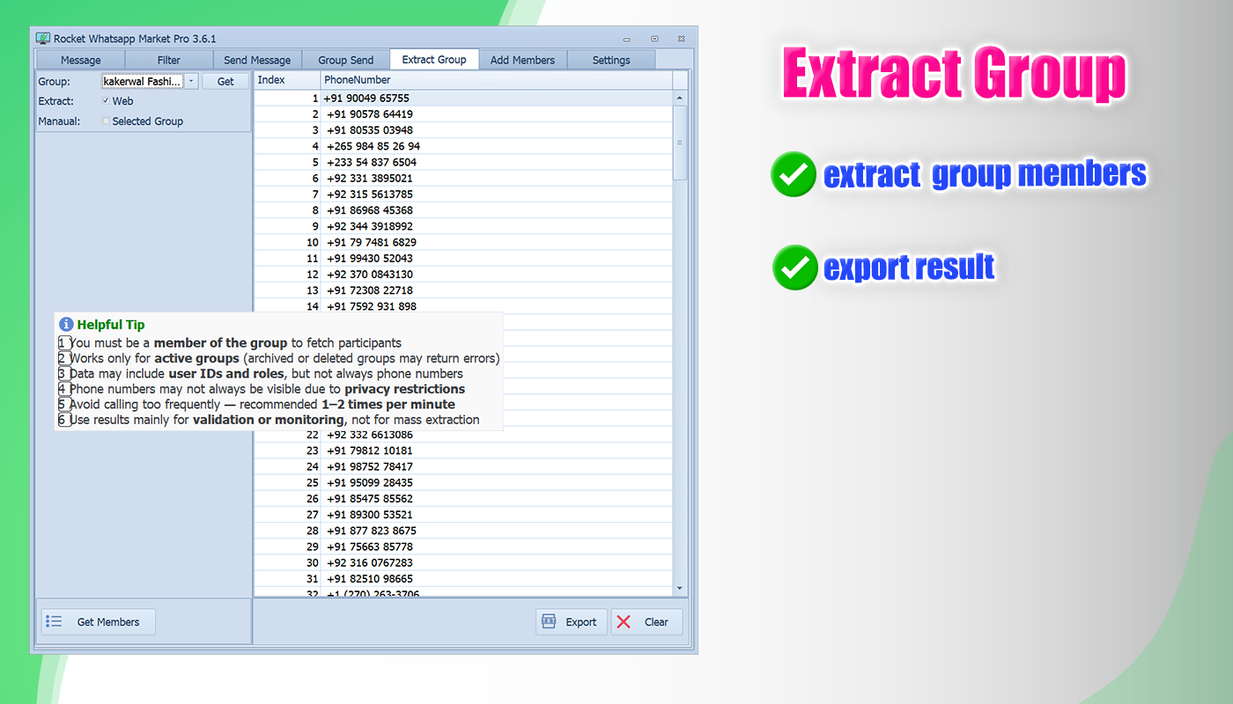Select the row +92 344 3918992

tap(463, 226)
